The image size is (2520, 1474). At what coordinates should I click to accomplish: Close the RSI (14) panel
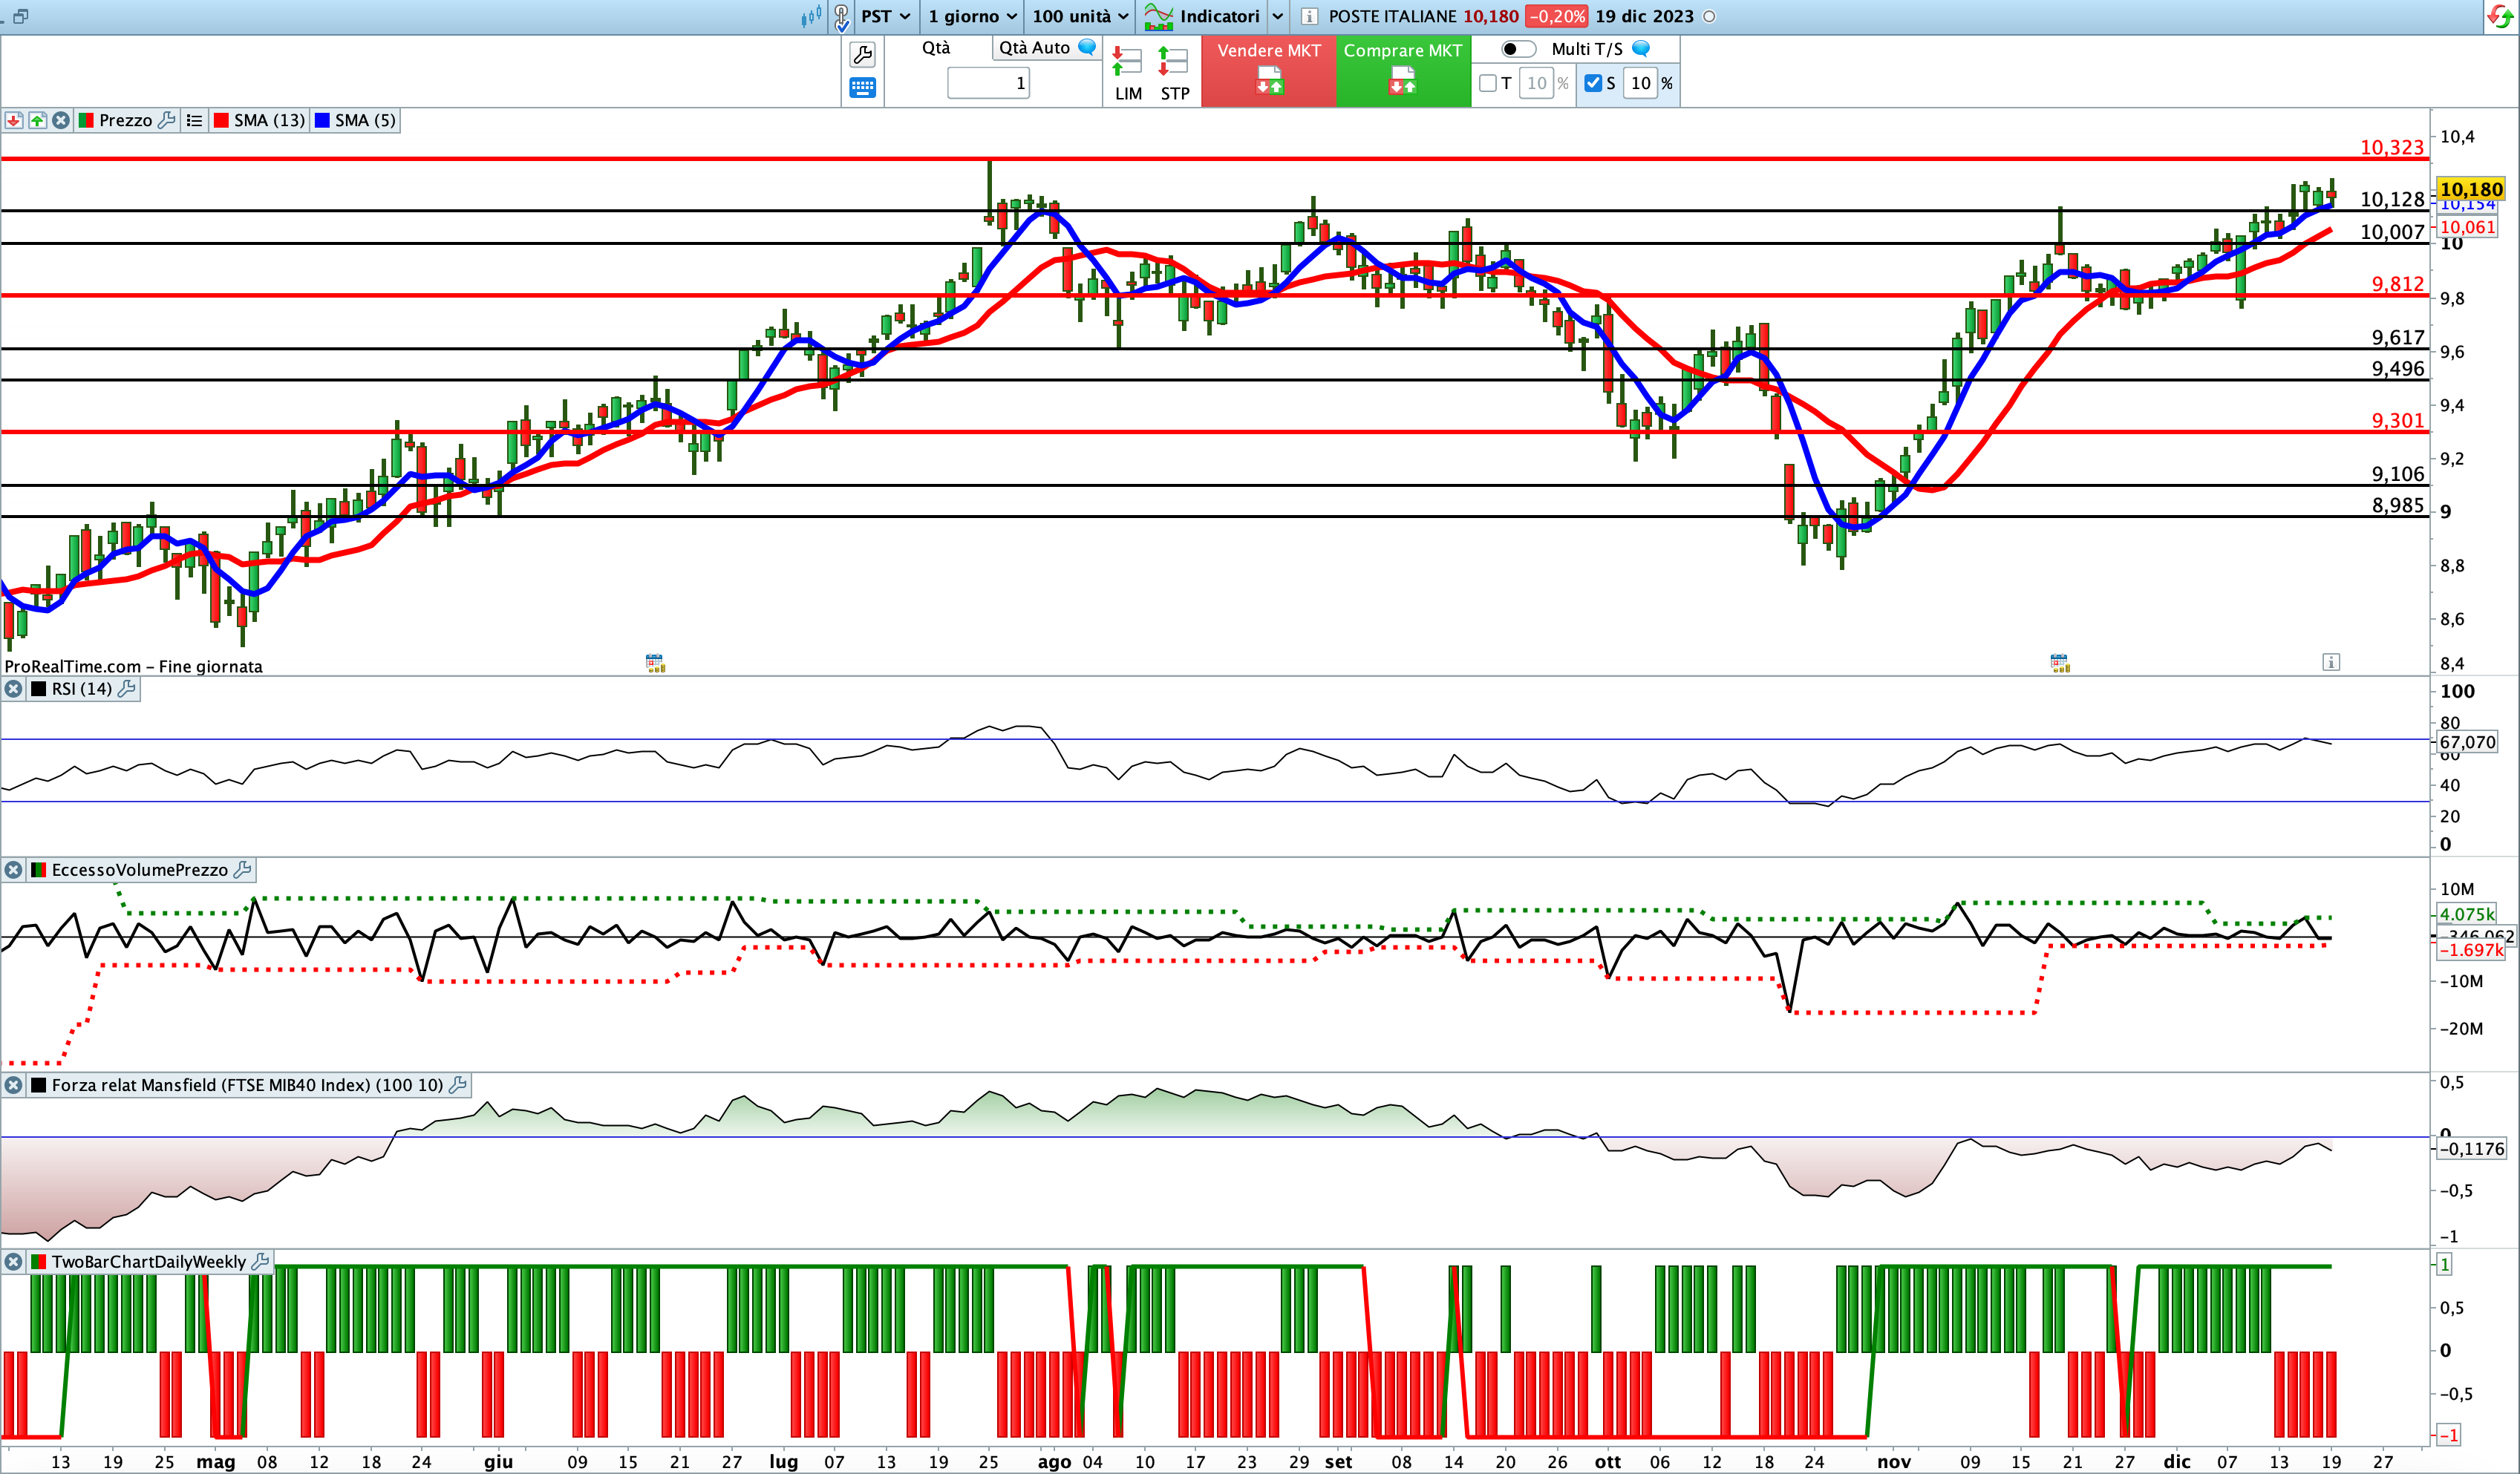point(13,689)
